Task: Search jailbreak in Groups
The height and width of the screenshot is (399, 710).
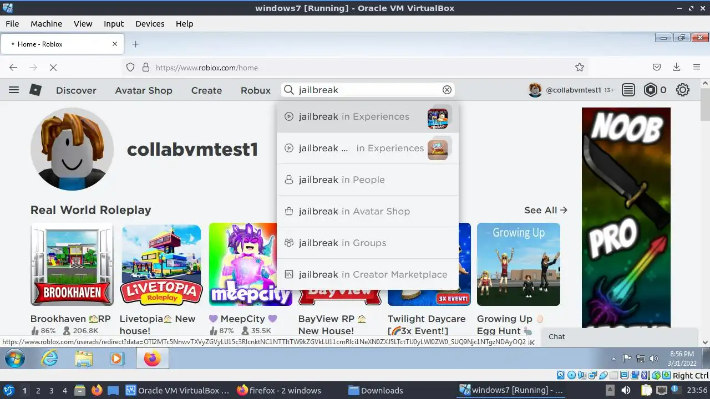Action: coord(368,243)
